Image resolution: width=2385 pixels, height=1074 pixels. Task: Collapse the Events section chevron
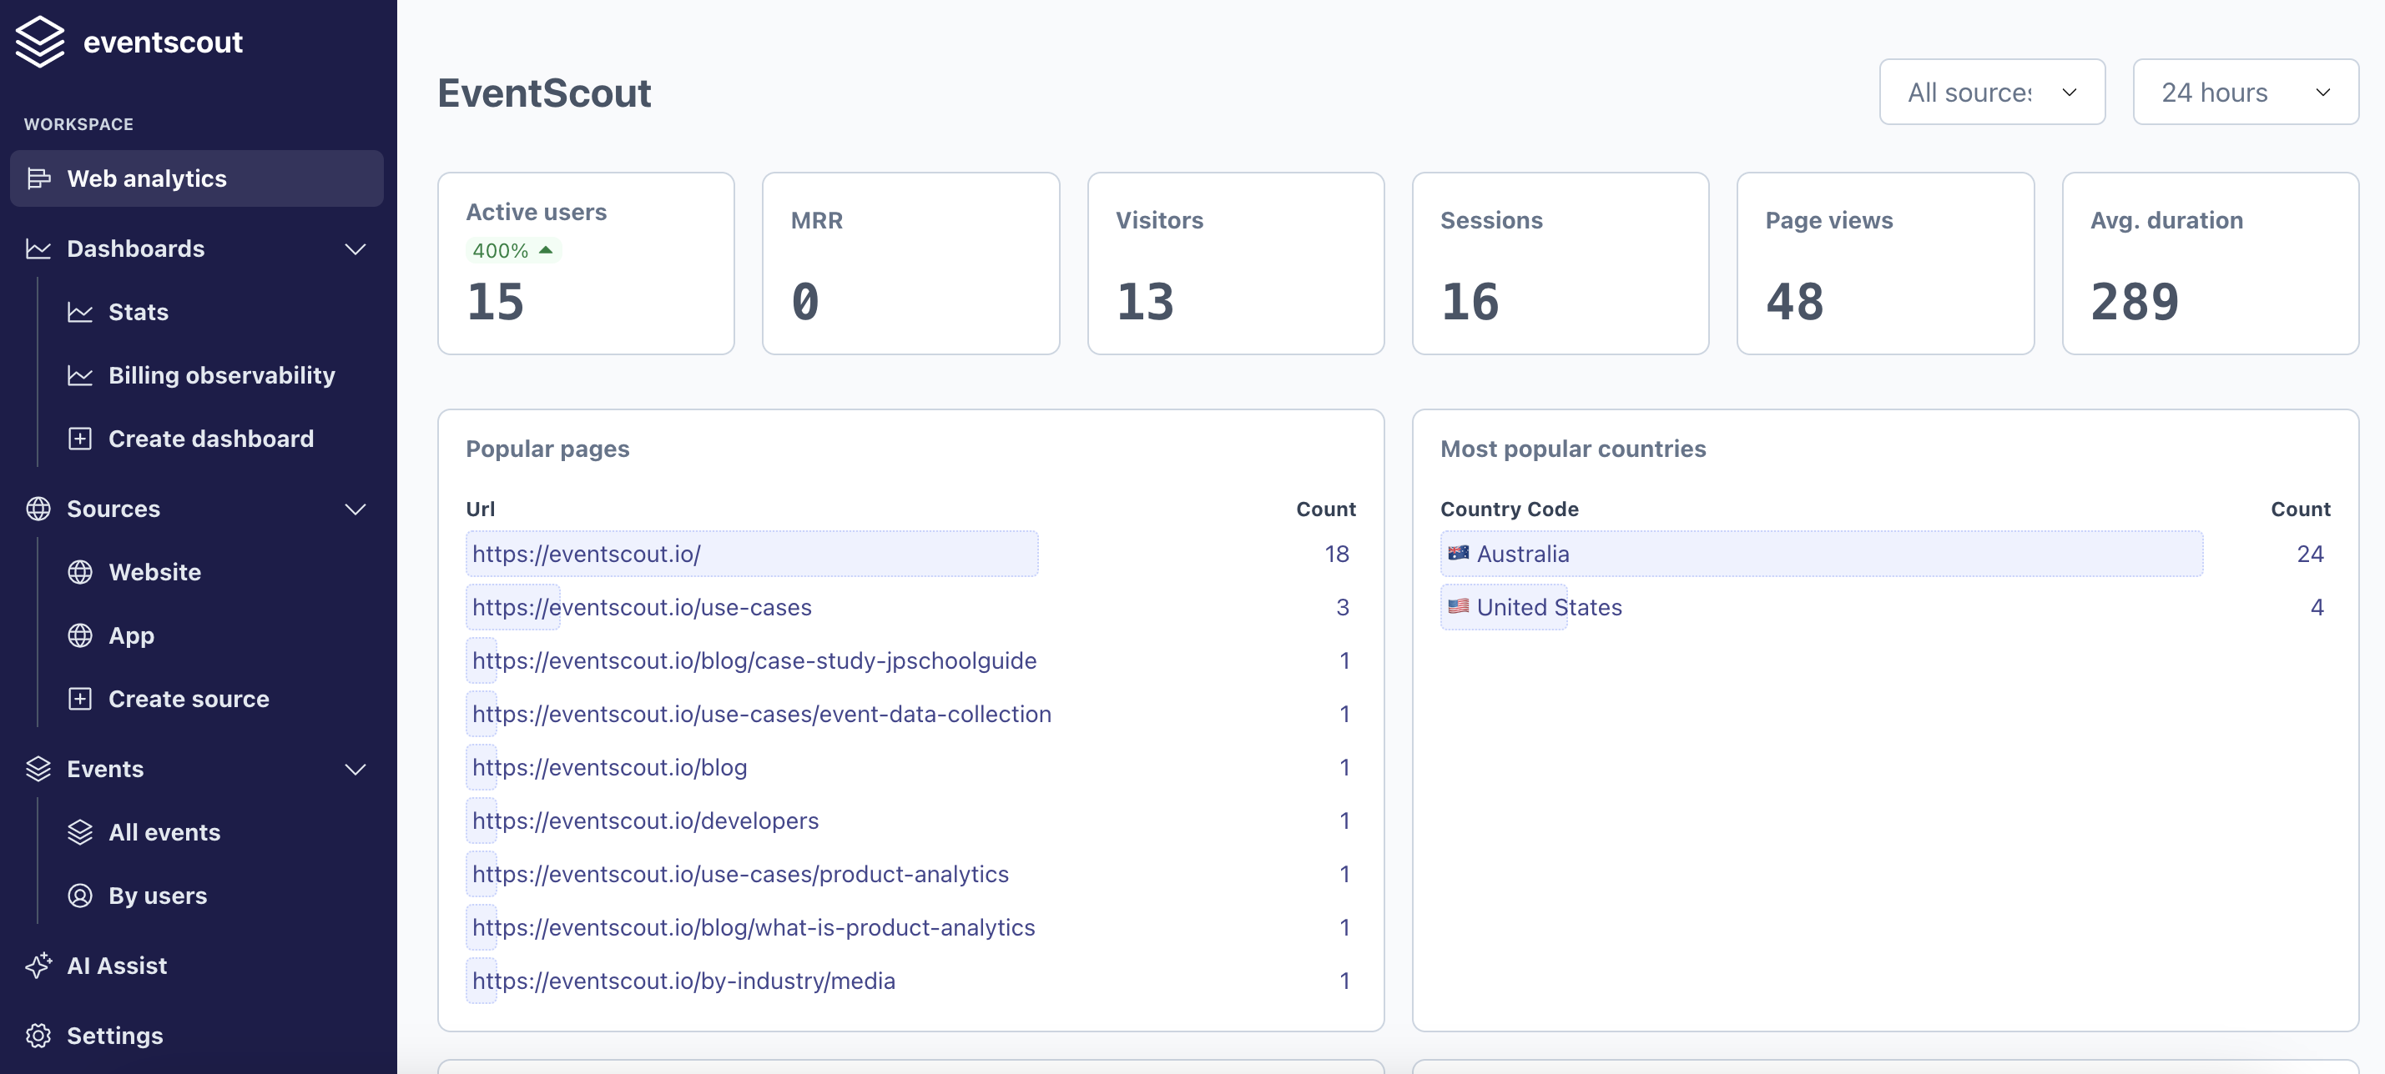click(355, 769)
